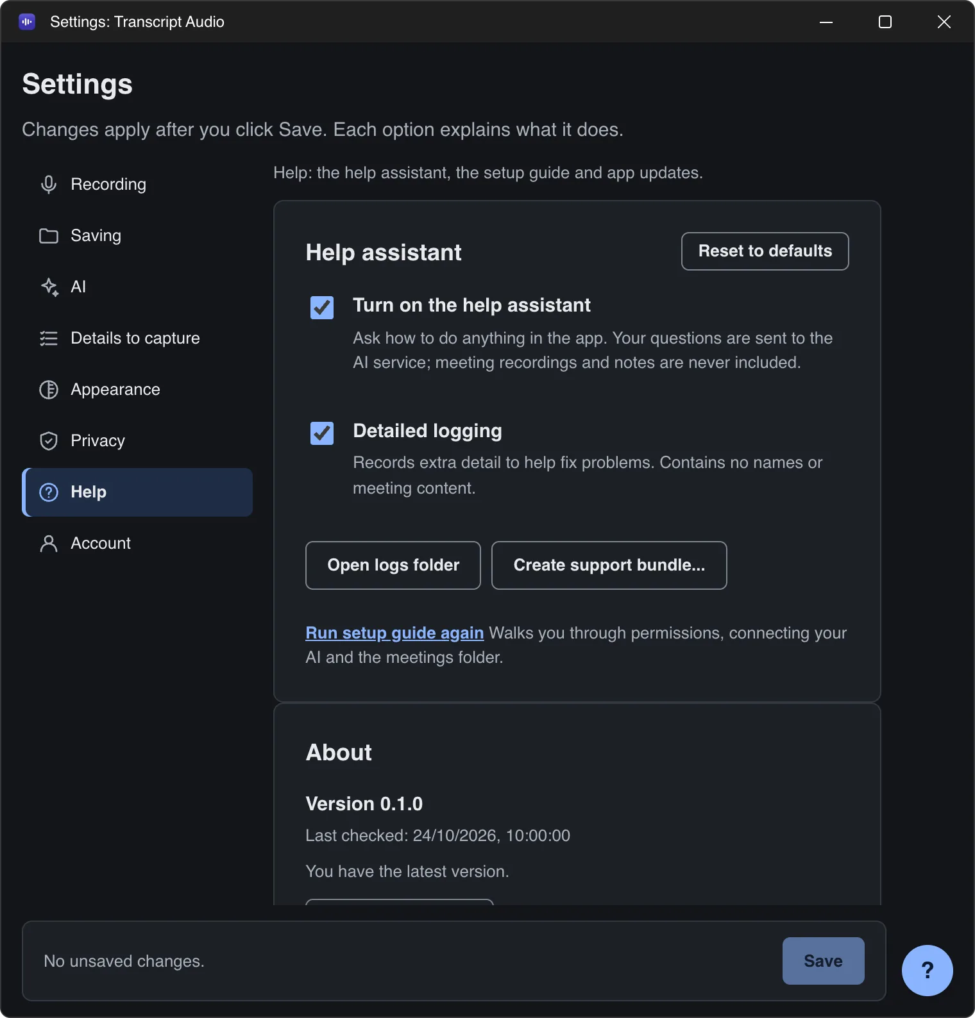The height and width of the screenshot is (1018, 975).
Task: Click the "Records extra detail to help fix problems" description
Action: (588, 476)
